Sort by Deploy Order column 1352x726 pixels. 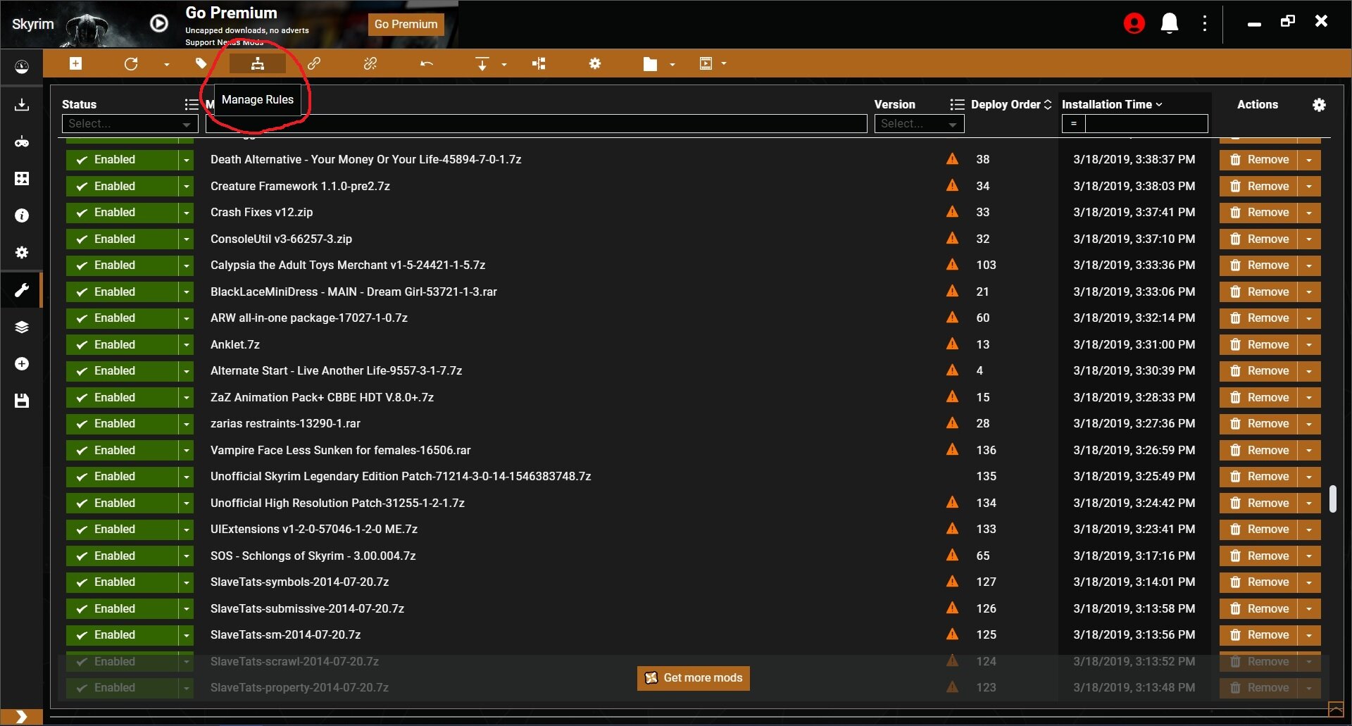pyautogui.click(x=1010, y=104)
